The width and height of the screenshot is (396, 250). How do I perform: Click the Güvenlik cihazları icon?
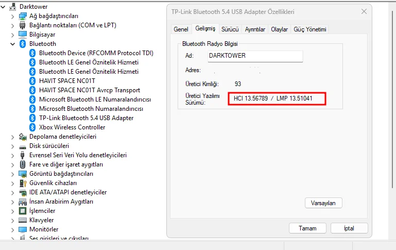click(x=23, y=183)
